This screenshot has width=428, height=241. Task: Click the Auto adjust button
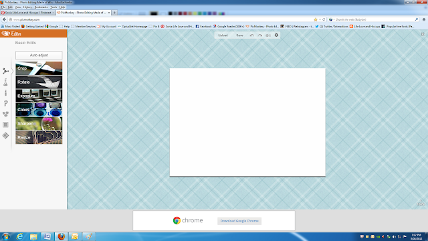pyautogui.click(x=39, y=55)
